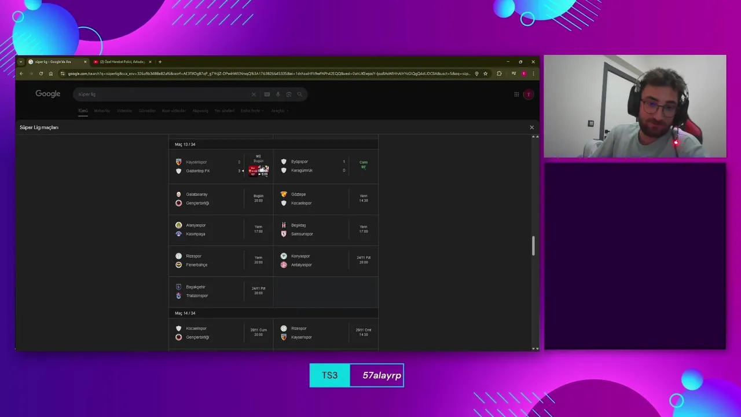
Task: Focus the Google search input field
Action: click(163, 94)
